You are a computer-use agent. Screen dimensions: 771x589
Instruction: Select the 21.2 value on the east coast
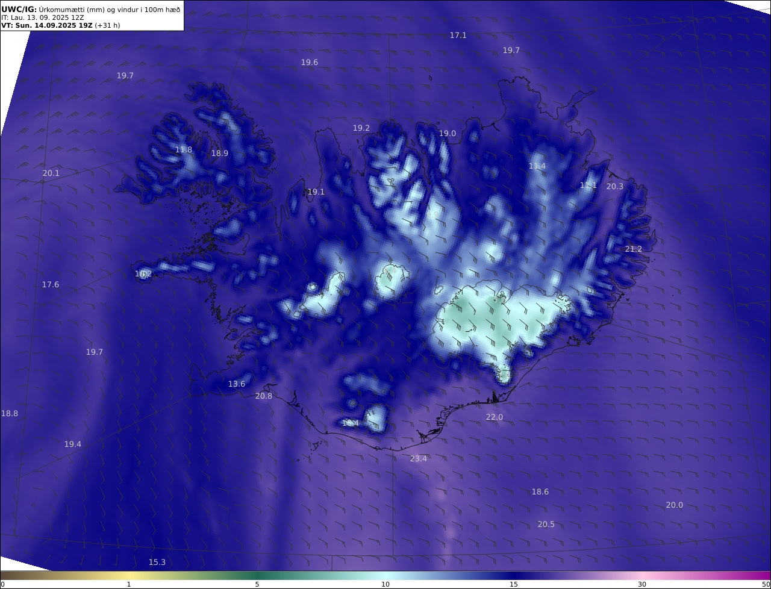(x=634, y=249)
